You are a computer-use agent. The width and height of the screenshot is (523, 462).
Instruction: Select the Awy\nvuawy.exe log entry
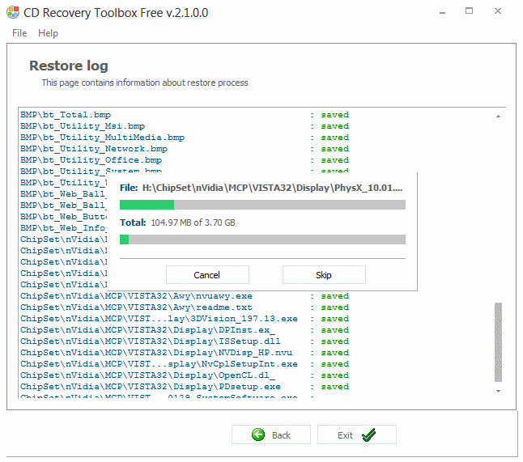coord(185,296)
